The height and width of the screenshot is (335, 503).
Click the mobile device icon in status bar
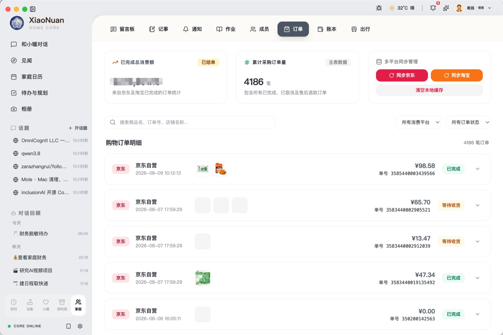pyautogui.click(x=69, y=326)
